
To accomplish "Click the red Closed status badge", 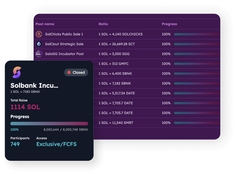I will click(76, 72).
